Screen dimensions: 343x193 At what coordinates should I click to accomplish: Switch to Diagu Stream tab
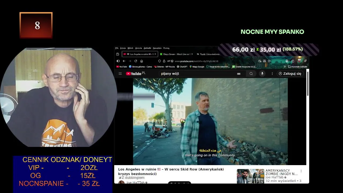176,54
